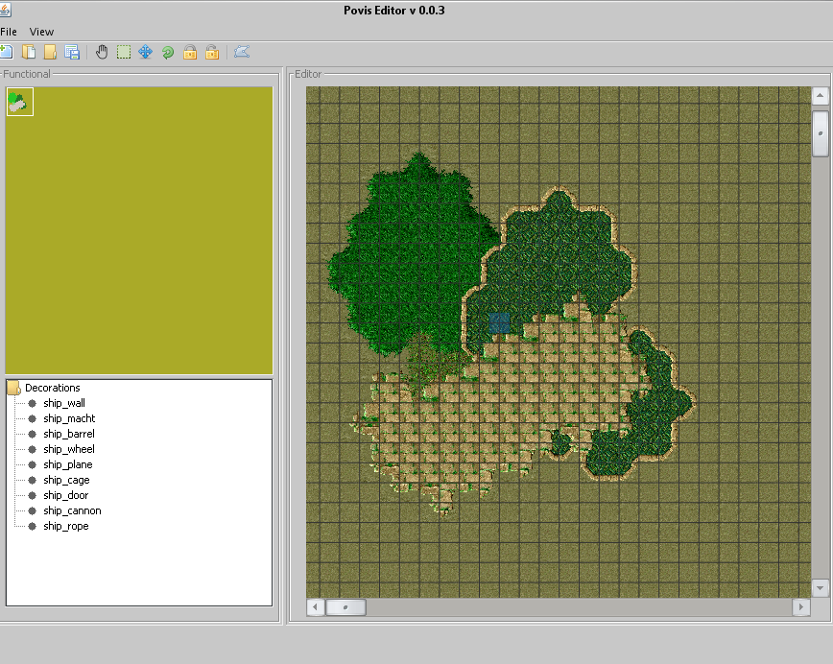Click the green rotate arrow icon
833x664 pixels.
(168, 52)
